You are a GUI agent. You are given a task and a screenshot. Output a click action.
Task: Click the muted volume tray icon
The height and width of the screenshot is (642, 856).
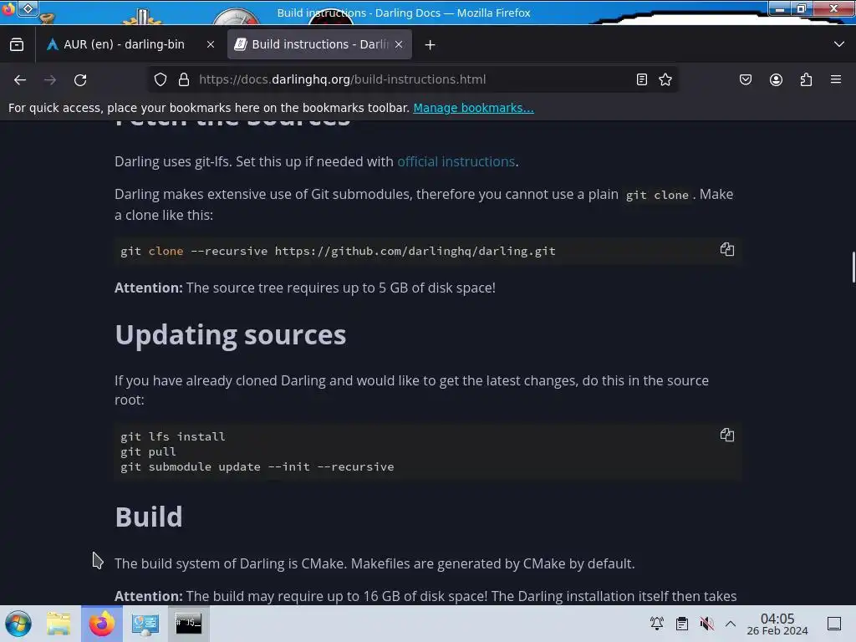click(x=707, y=624)
